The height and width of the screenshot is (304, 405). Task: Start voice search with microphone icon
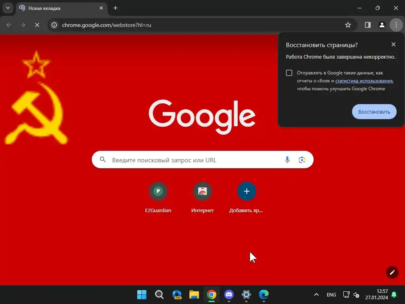click(287, 160)
